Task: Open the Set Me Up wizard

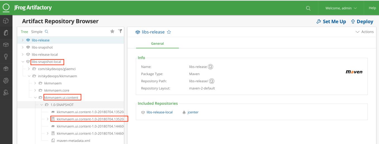Action: click(x=331, y=21)
